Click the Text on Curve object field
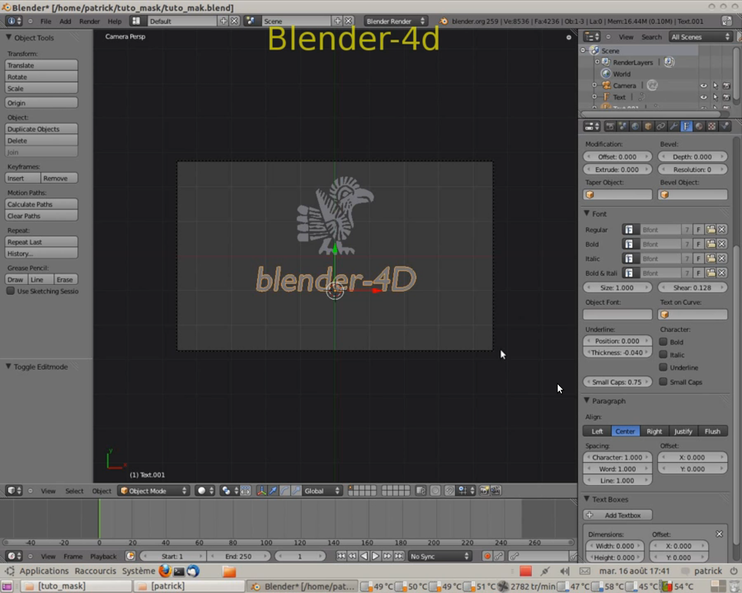 click(x=692, y=314)
